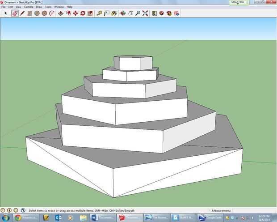Screen dimensions: 277x222
Task: Open the Instructor question mark icon
Action: [x=23, y=210]
